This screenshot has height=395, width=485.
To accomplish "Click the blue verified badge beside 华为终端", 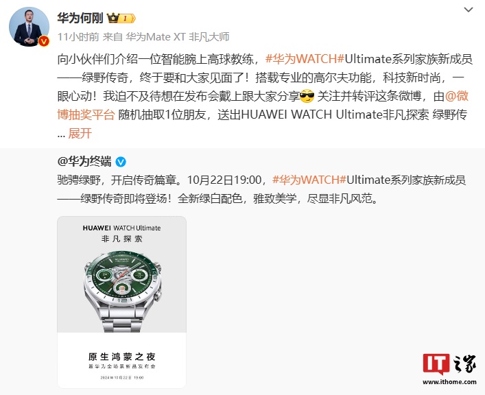I will pos(121,162).
